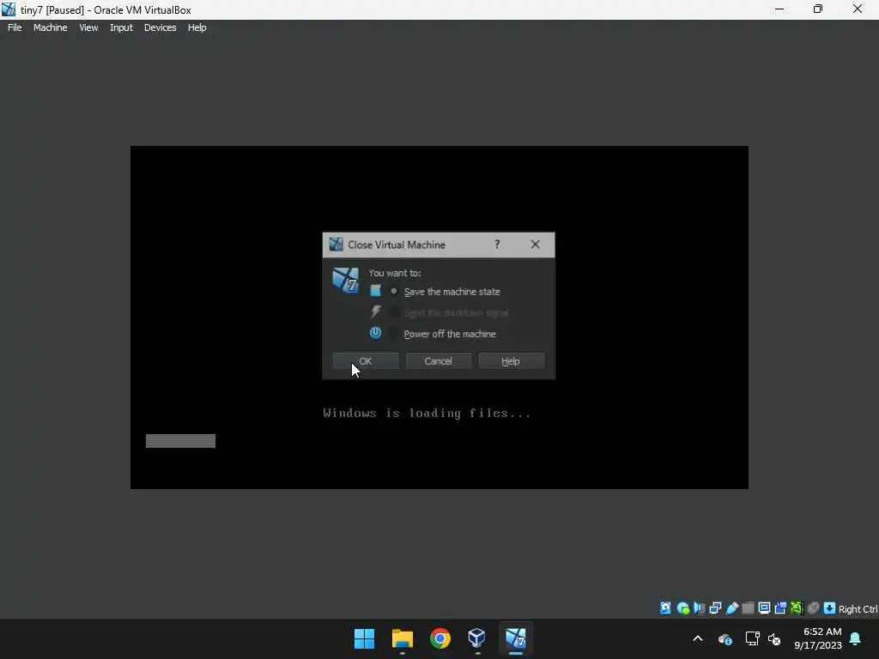Click Cancel in Close Virtual Machine dialog
The width and height of the screenshot is (879, 659).
point(439,361)
